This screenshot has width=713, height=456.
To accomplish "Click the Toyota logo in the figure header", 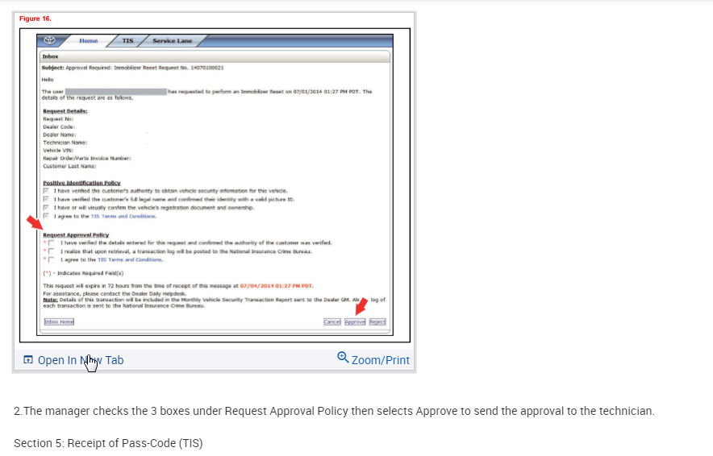I will 49,40.
